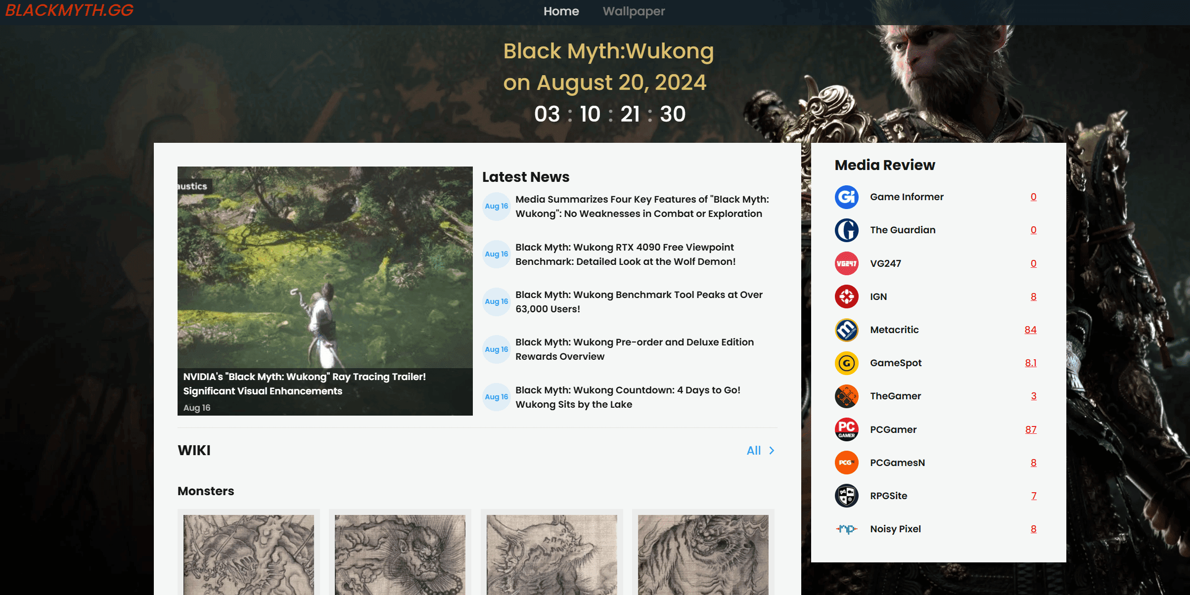Click GameSpot score 8.1

coord(1030,363)
